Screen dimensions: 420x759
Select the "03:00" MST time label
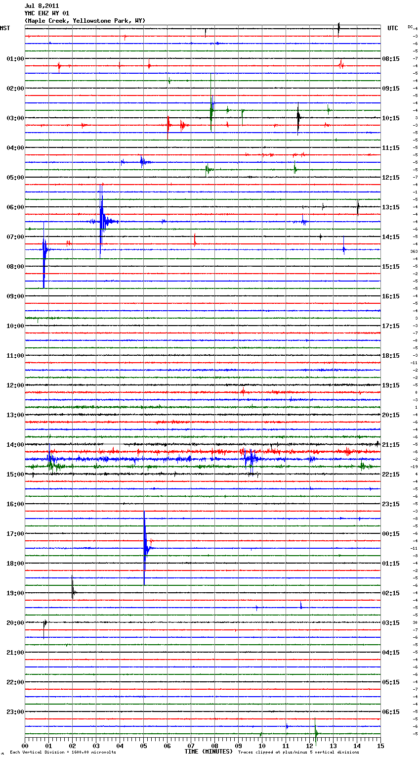(15, 118)
